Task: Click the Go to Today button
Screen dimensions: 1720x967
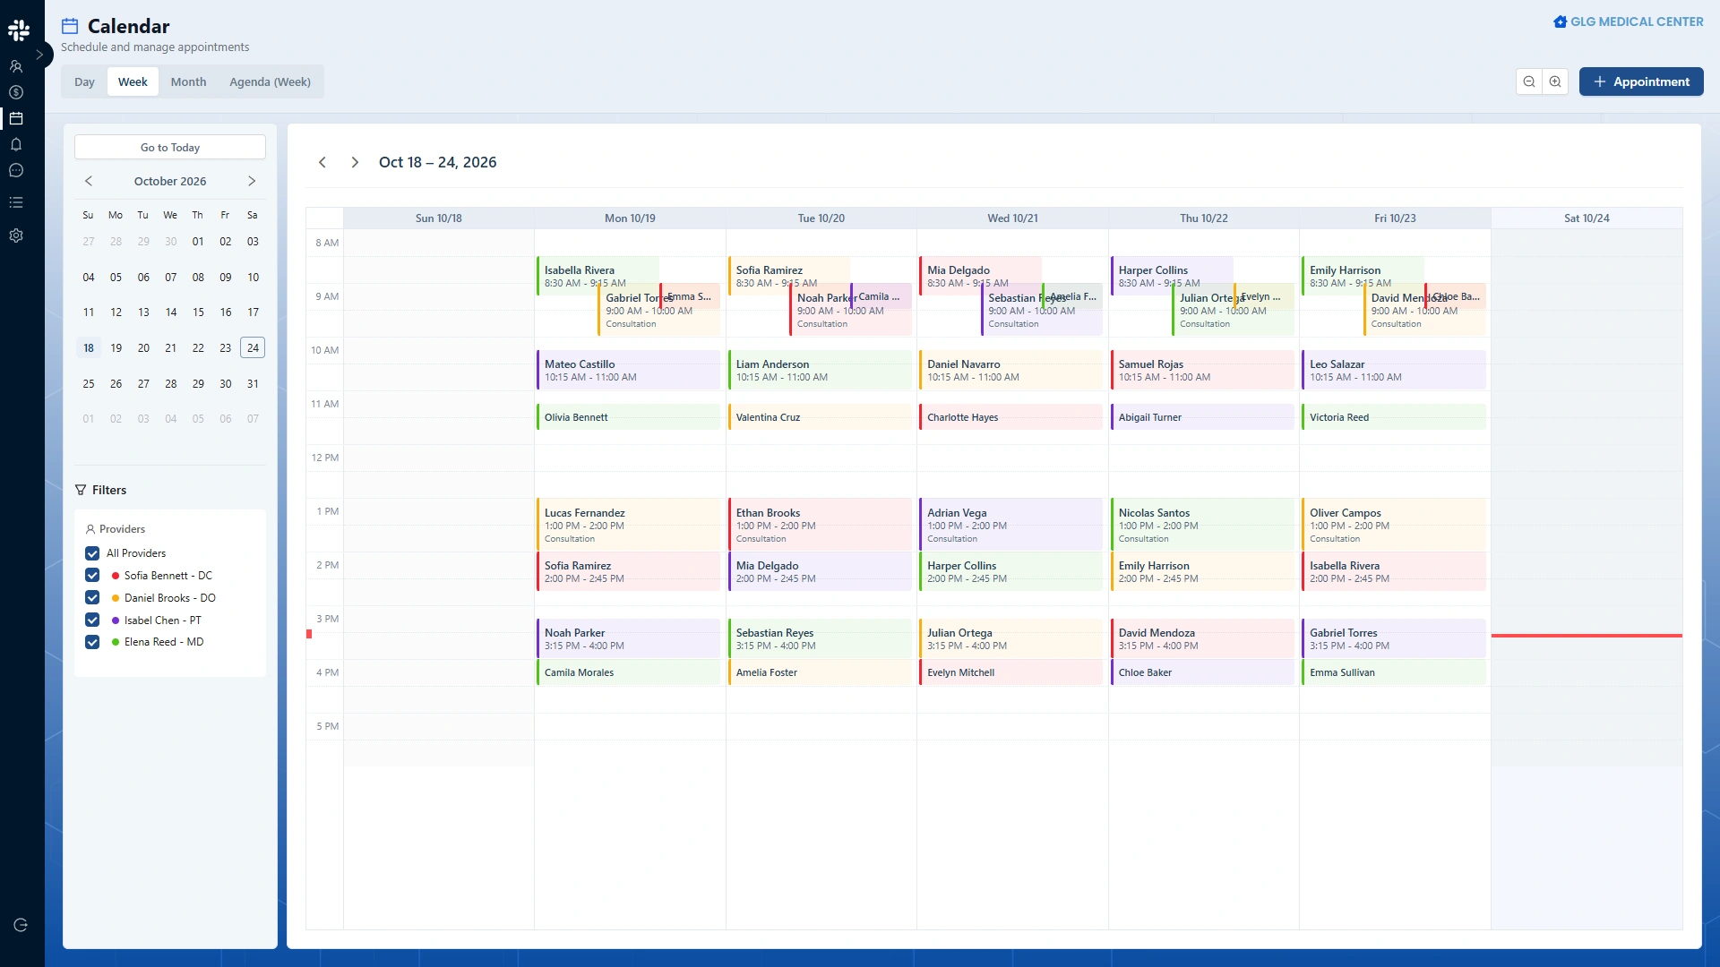Action: 170,148
